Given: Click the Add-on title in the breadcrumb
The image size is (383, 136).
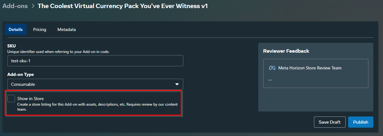Looking at the screenshot, I should point(123,6).
